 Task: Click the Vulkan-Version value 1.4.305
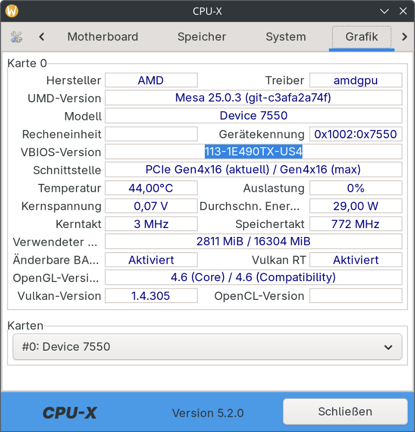click(151, 295)
